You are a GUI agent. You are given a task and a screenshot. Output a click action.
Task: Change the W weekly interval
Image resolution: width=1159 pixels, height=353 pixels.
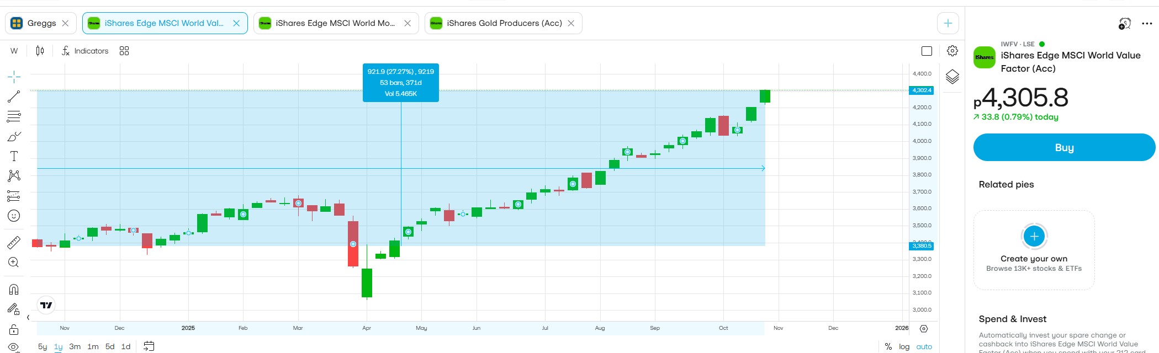pos(14,51)
